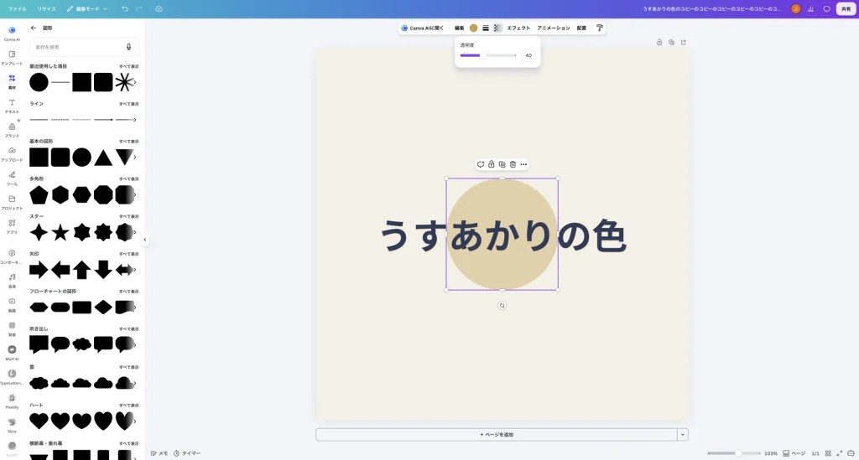Open the three-dots more menu above circle
The image size is (859, 460).
point(523,164)
